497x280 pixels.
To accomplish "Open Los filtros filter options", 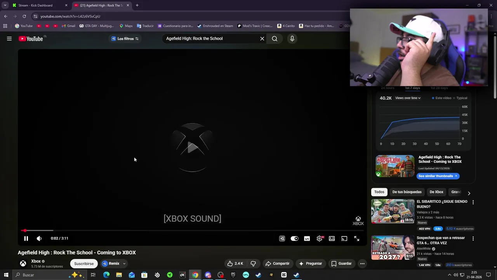I will coord(125,38).
